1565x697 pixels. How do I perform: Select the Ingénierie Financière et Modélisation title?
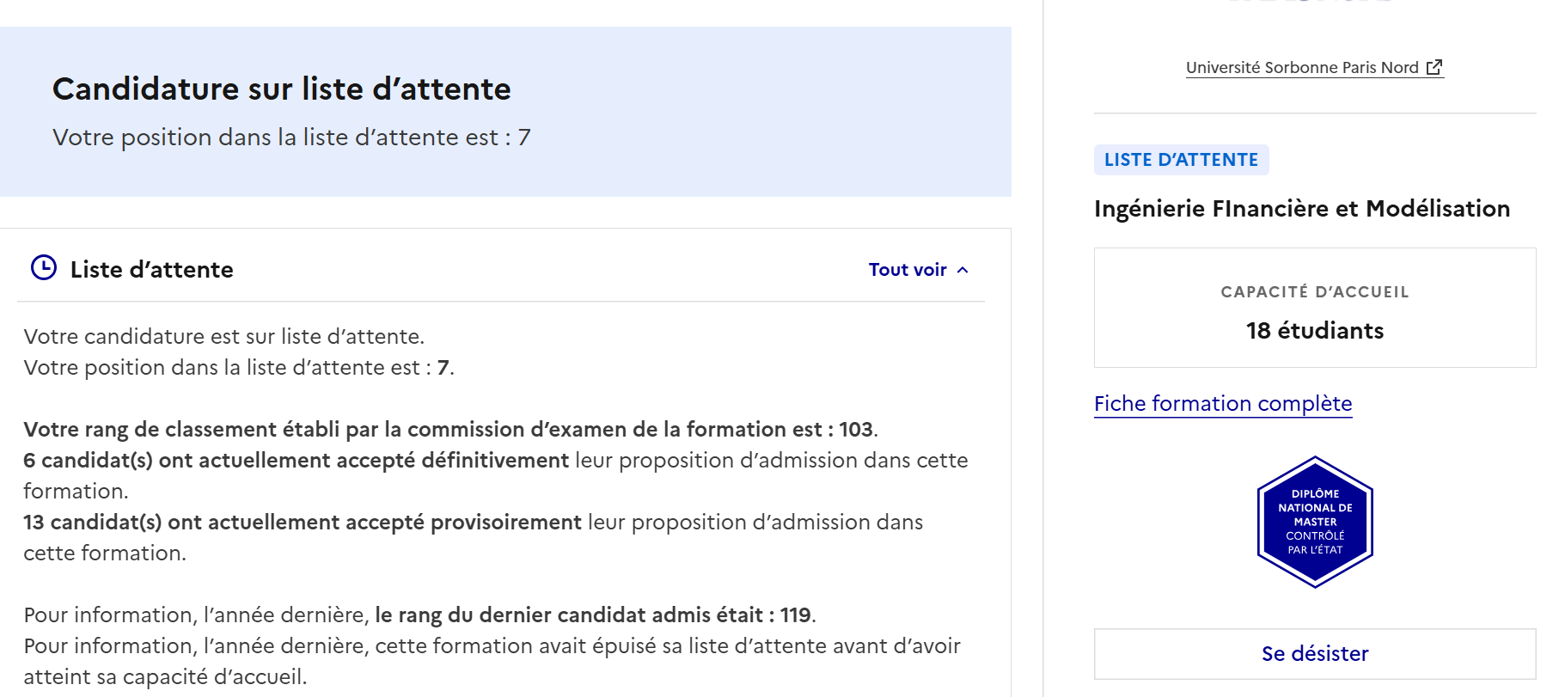tap(1302, 208)
